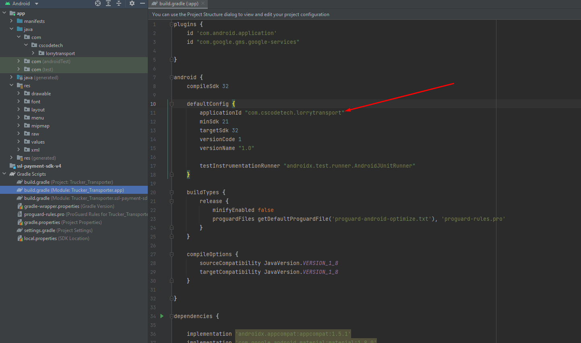This screenshot has height=343, width=581.
Task: Click the Expand All icon in Project panel
Action: point(108,3)
